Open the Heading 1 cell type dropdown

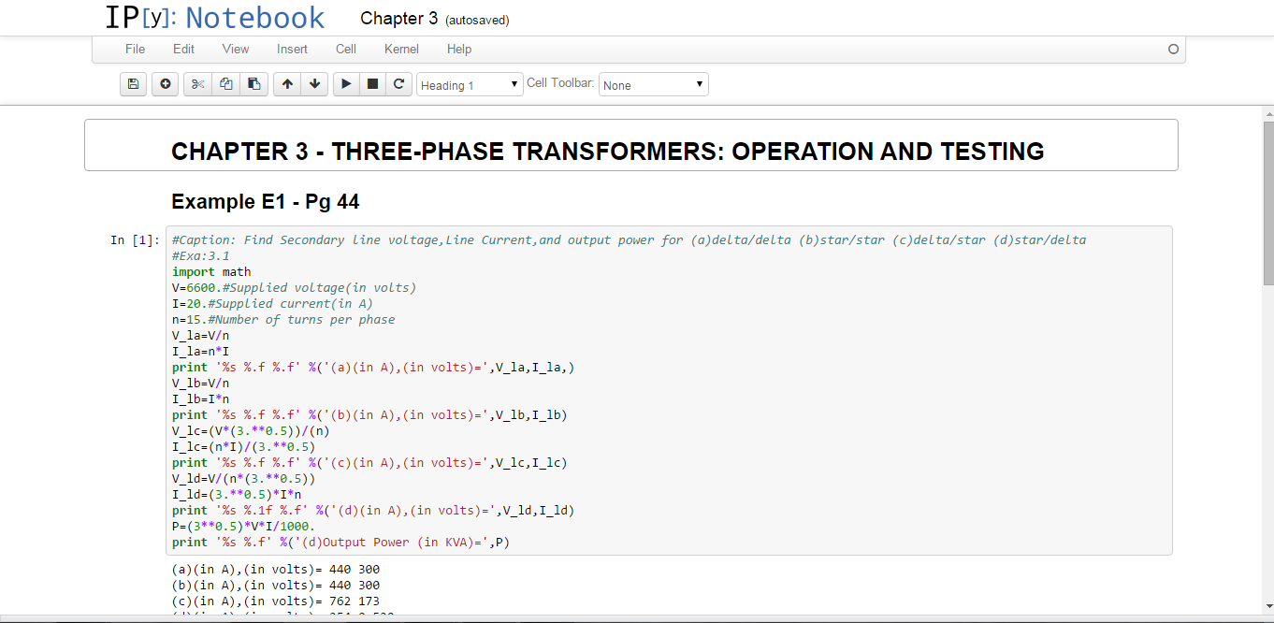click(470, 85)
